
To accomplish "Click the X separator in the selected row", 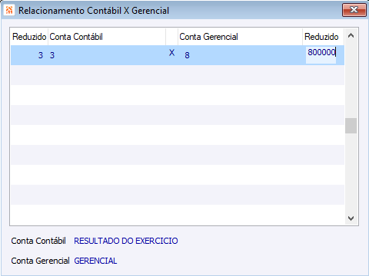I will click(171, 53).
